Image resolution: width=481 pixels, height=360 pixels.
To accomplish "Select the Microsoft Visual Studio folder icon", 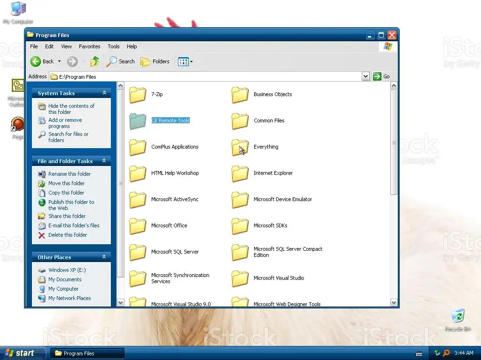I will tap(240, 278).
